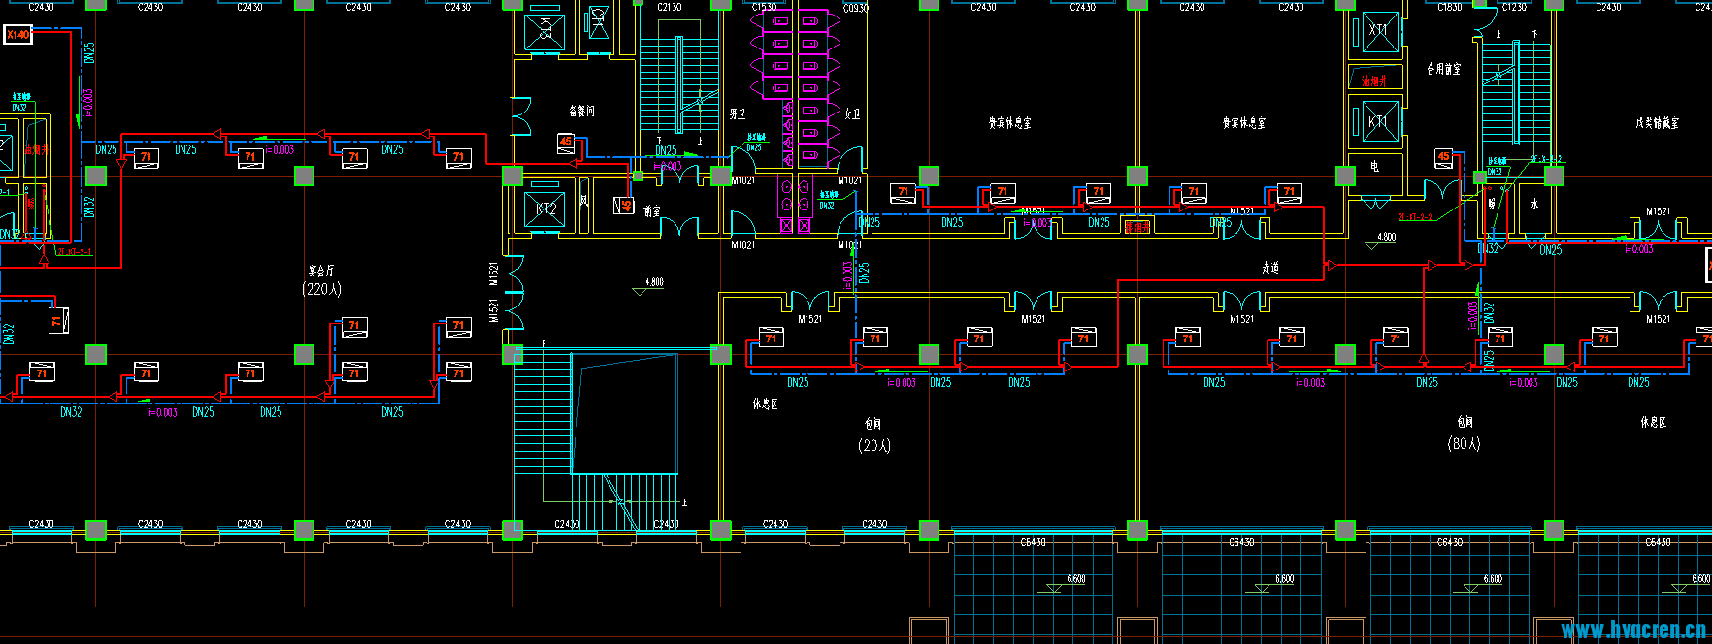Open the www.hvacren.cn watermark link
Image resolution: width=1712 pixels, height=644 pixels.
pyautogui.click(x=1633, y=630)
